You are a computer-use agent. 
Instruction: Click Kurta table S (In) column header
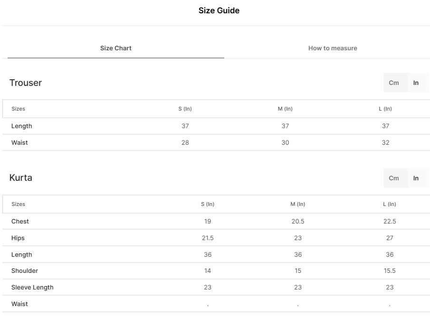(x=208, y=205)
